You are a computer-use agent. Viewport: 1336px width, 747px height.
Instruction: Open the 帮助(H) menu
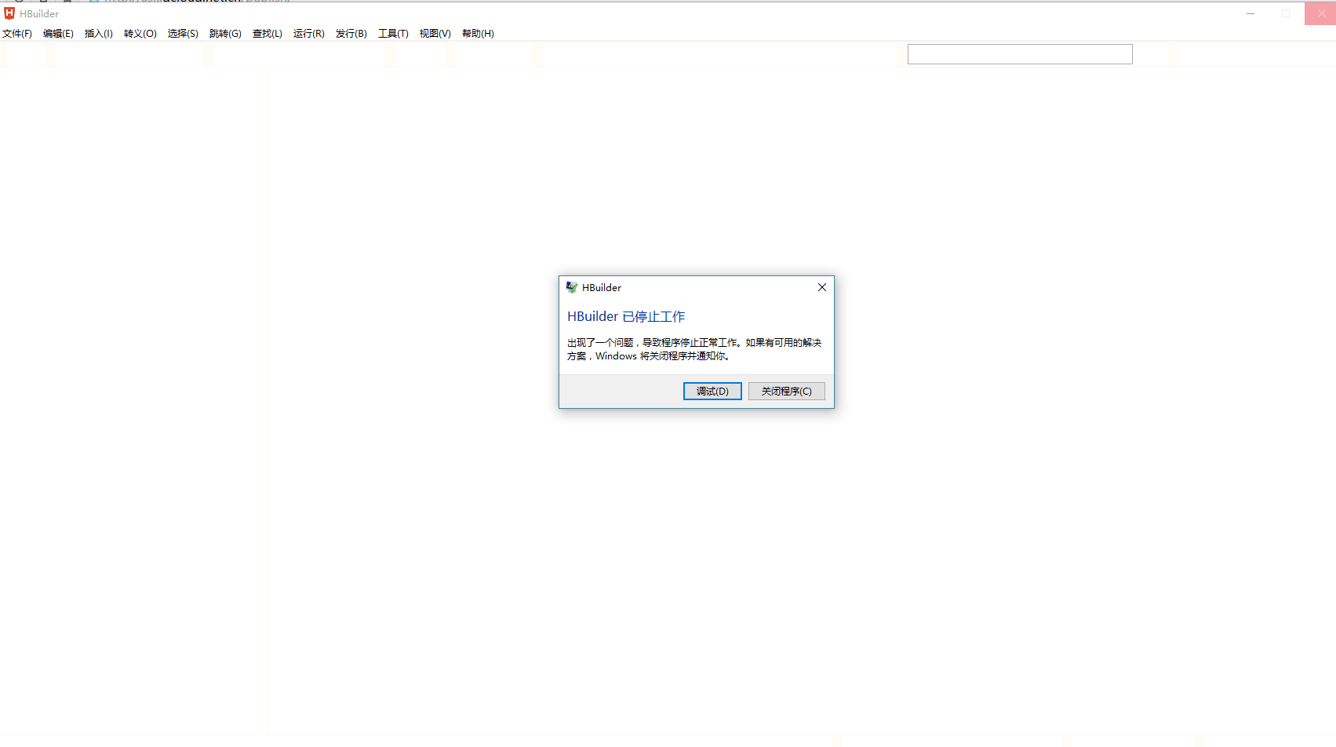[x=478, y=34]
